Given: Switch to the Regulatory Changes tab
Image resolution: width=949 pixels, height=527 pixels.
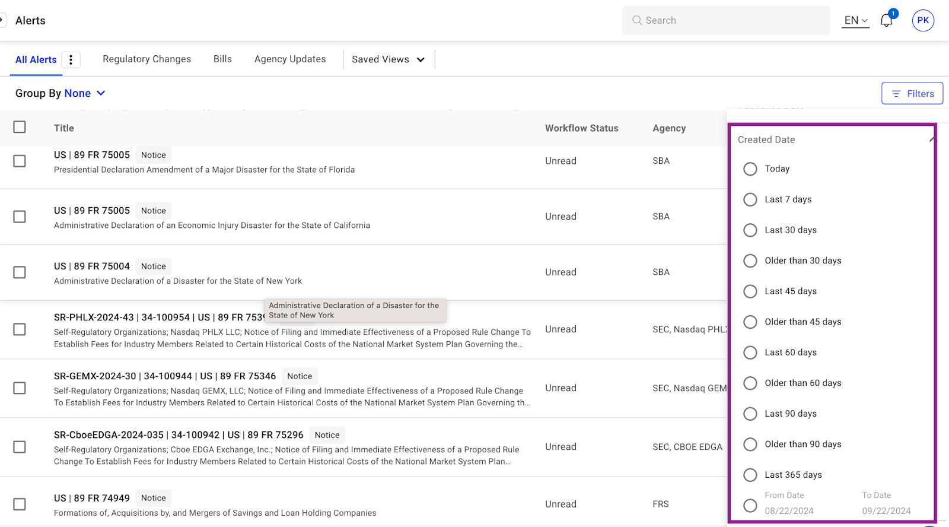Looking at the screenshot, I should tap(147, 59).
